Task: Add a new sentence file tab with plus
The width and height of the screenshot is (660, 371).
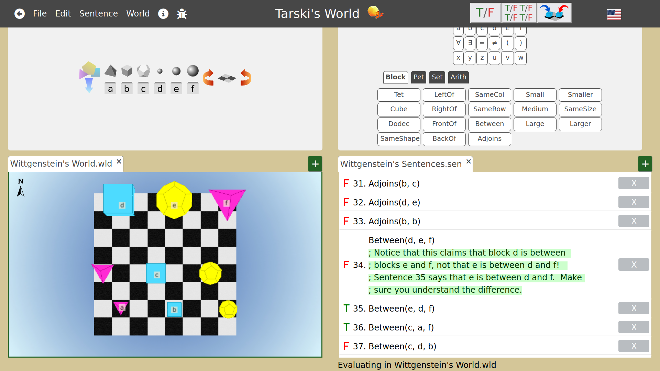Action: (x=645, y=164)
